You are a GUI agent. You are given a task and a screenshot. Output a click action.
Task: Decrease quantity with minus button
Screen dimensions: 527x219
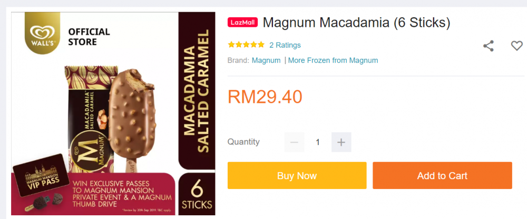[295, 142]
